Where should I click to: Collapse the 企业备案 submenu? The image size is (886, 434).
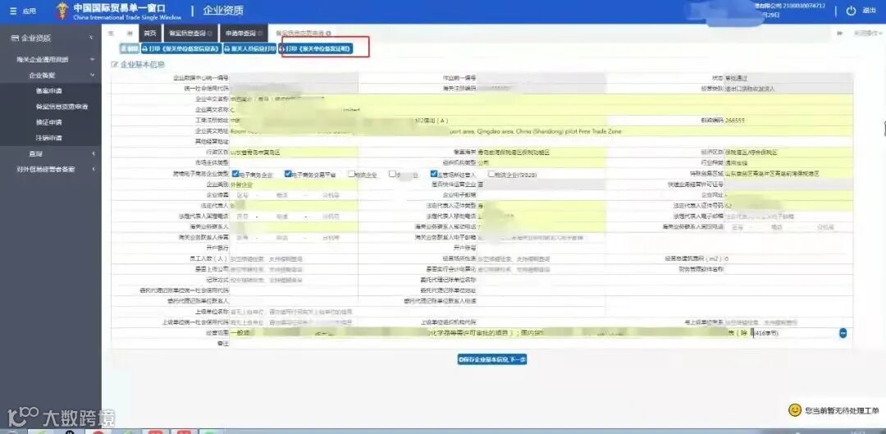[92, 75]
